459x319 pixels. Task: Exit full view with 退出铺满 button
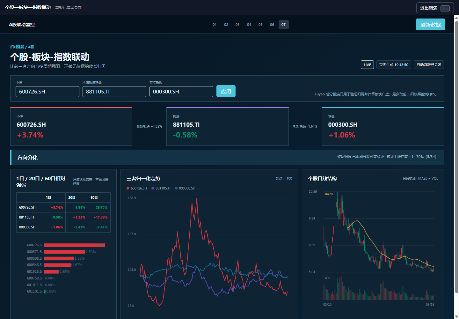435,8
